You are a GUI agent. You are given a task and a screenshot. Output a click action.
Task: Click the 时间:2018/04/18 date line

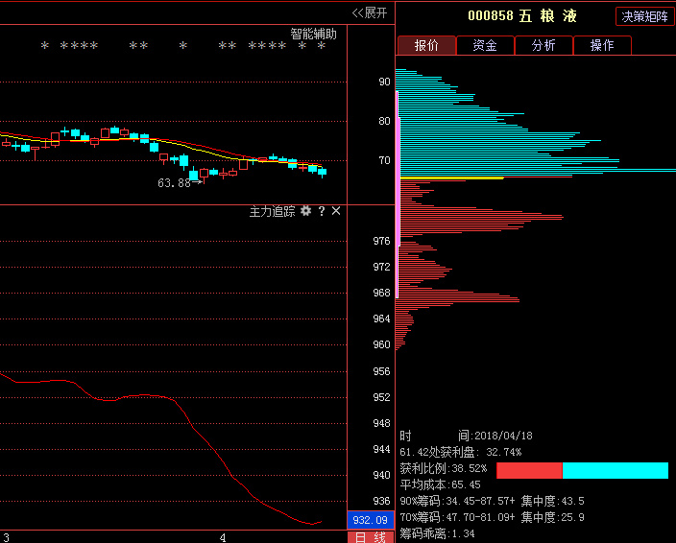[466, 436]
